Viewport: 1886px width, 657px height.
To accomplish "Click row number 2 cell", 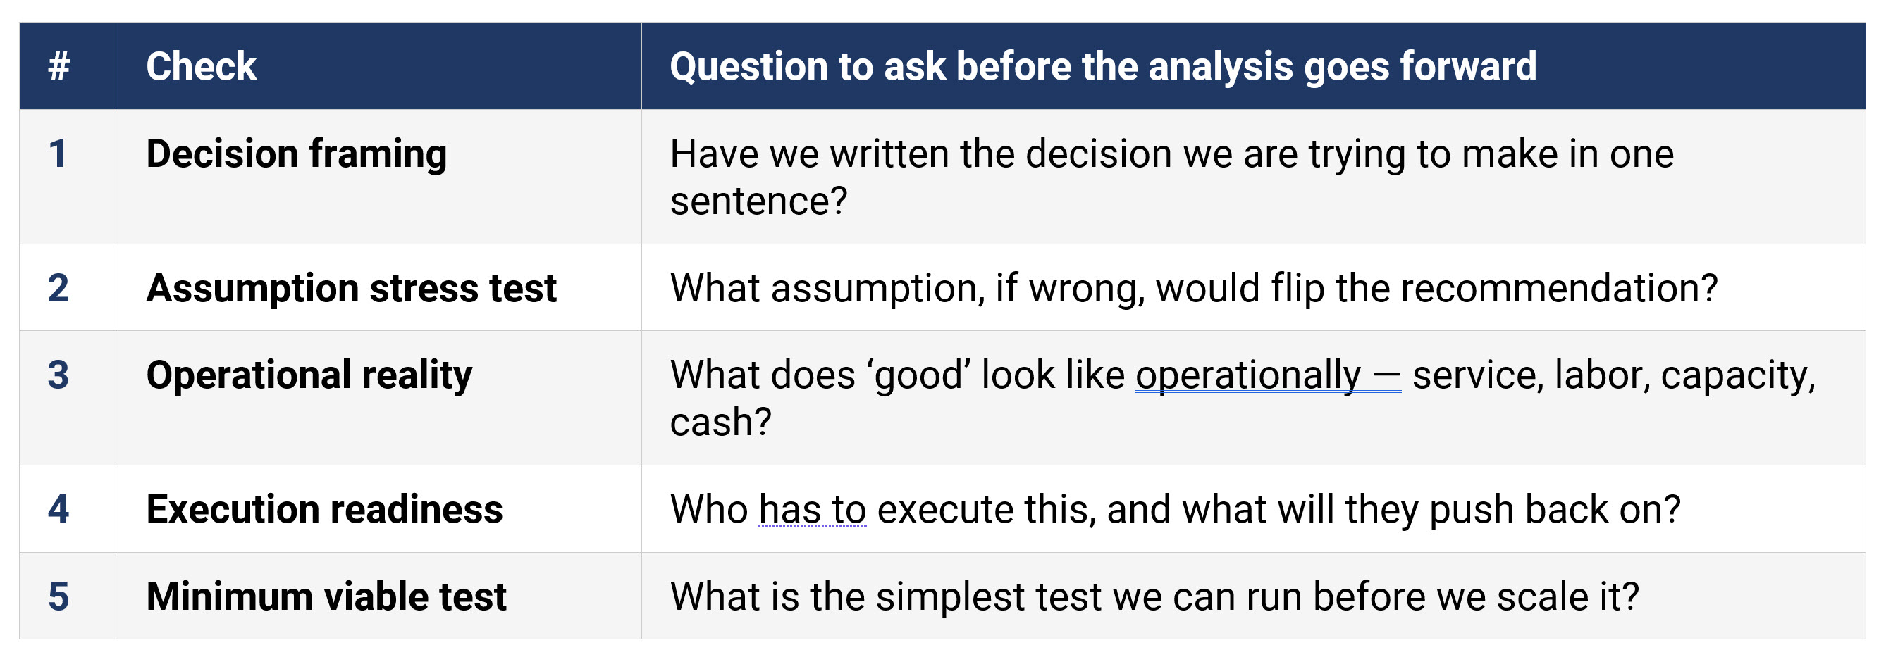I will [x=58, y=288].
